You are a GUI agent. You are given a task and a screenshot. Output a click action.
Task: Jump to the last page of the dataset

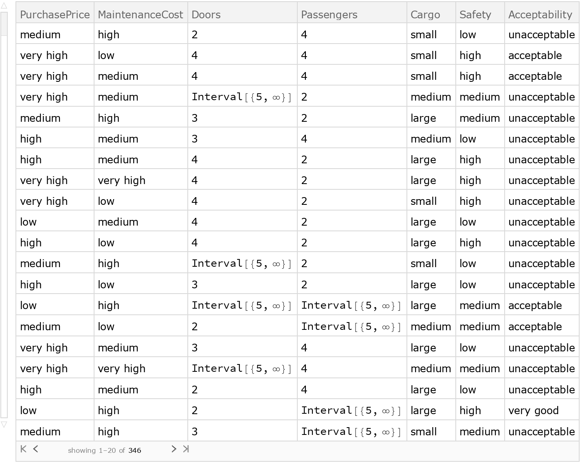click(187, 449)
